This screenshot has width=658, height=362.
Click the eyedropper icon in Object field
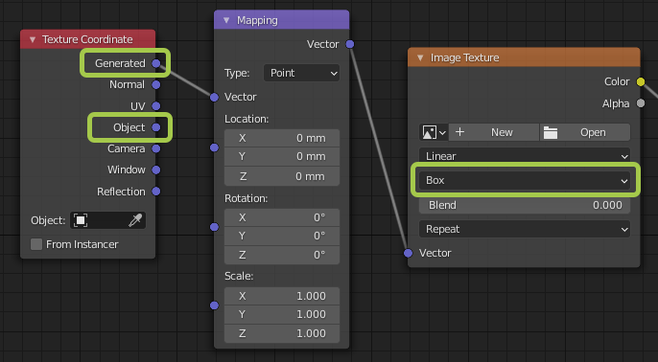tap(135, 220)
